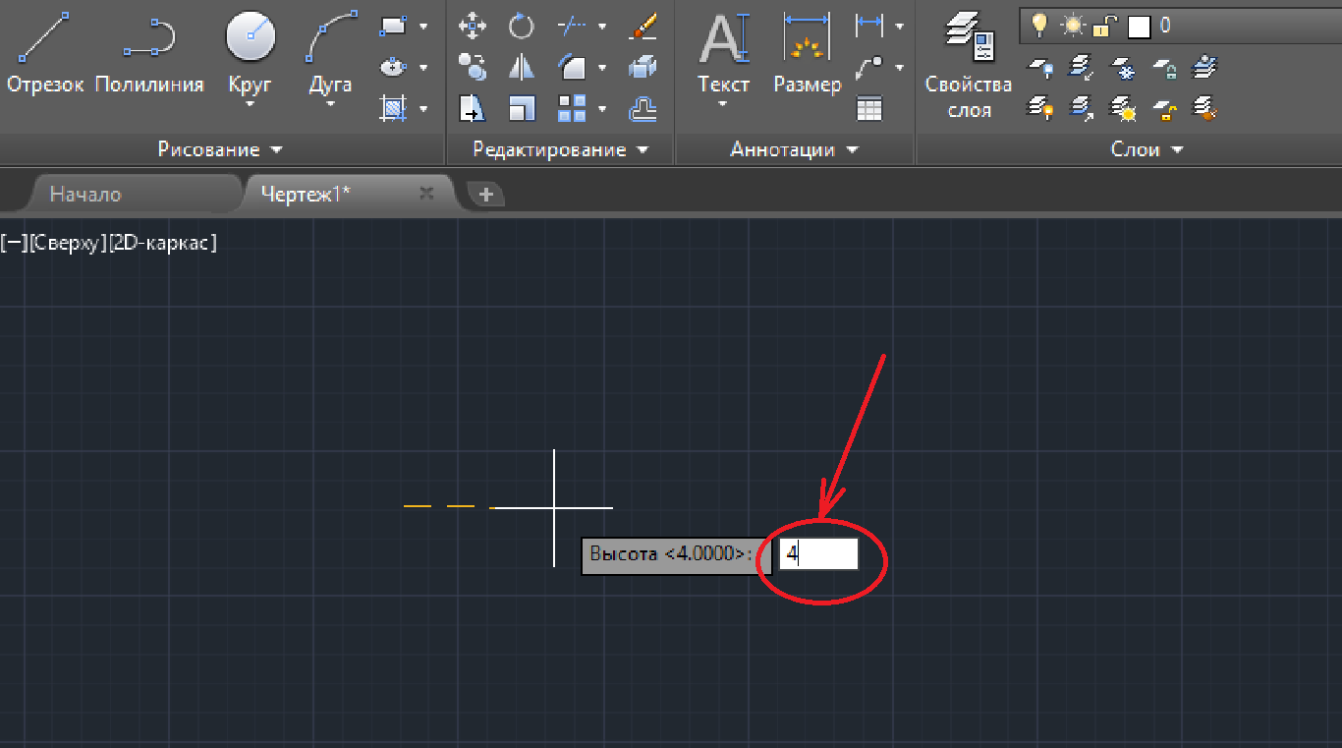Select the Linear dimension icon
The image size is (1342, 748).
tap(869, 26)
